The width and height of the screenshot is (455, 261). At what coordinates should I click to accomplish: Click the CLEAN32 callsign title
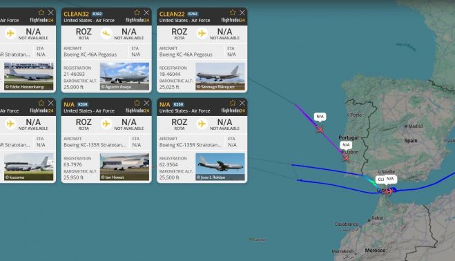point(76,14)
